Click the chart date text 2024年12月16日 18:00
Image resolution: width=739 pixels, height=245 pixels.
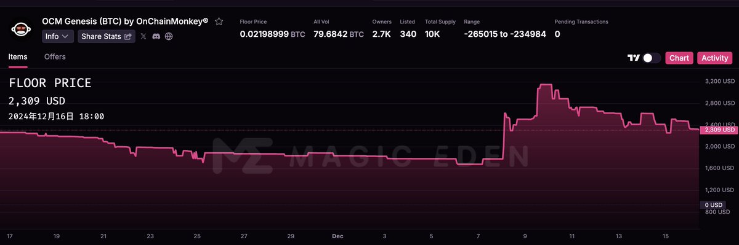tap(56, 116)
